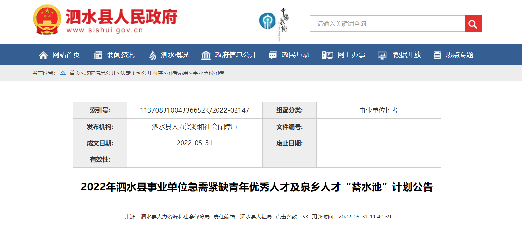Focus the keyword search input field
The width and height of the screenshot is (522, 226).
[x=388, y=24]
